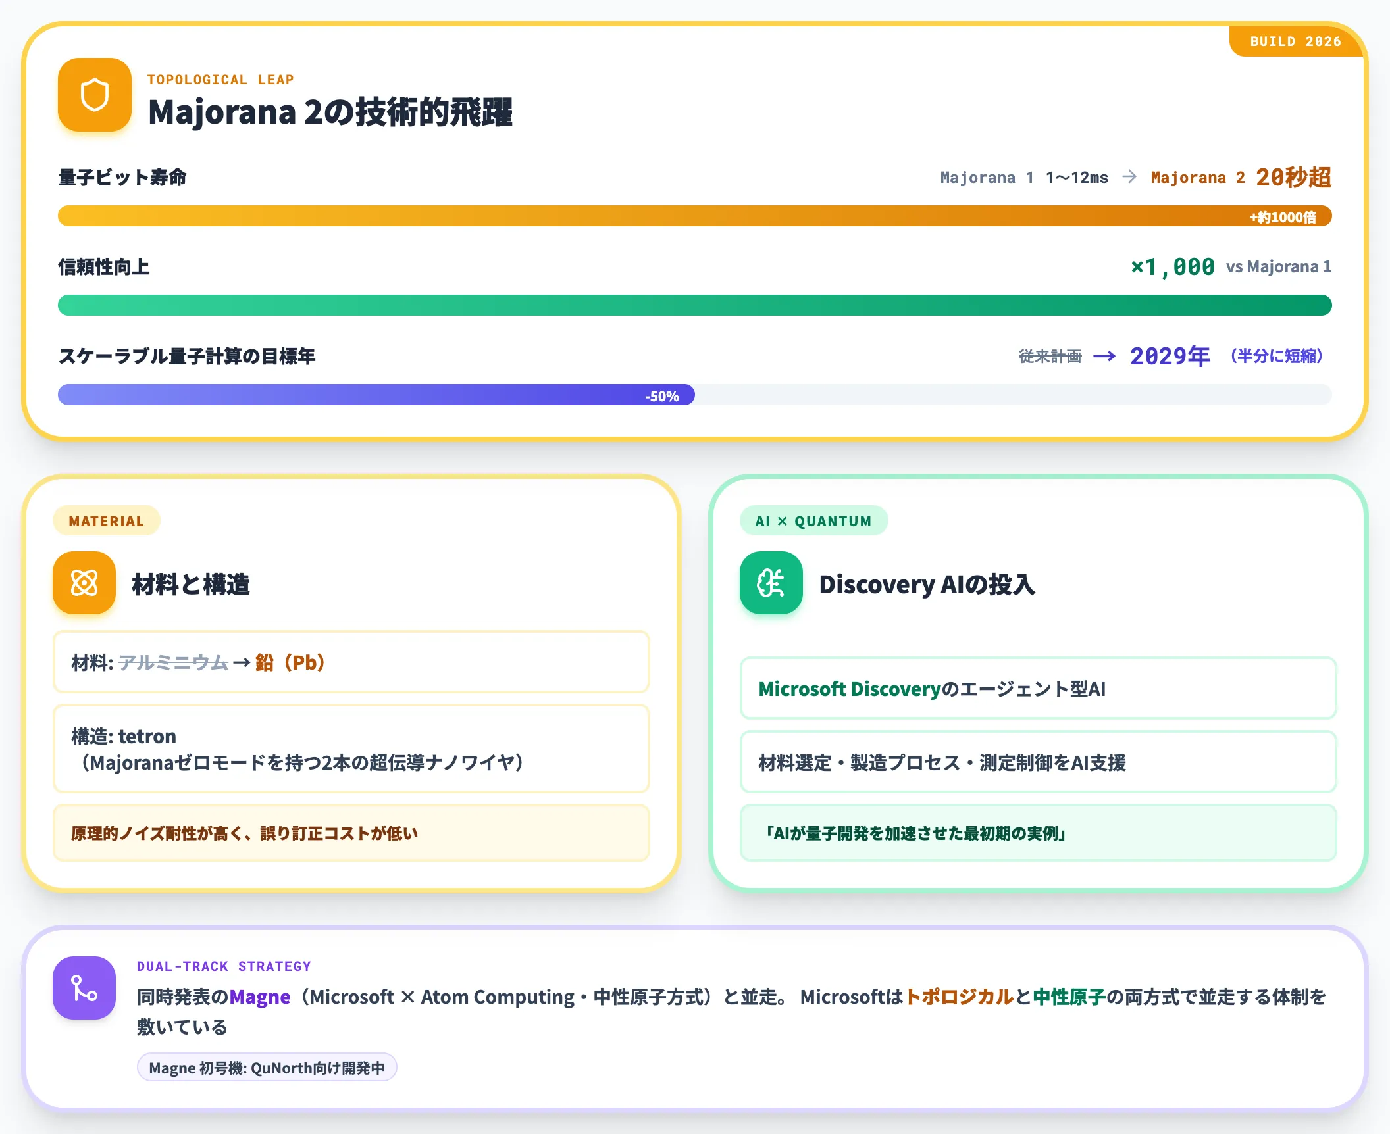Click the 材料と構造 heading

pos(191,584)
